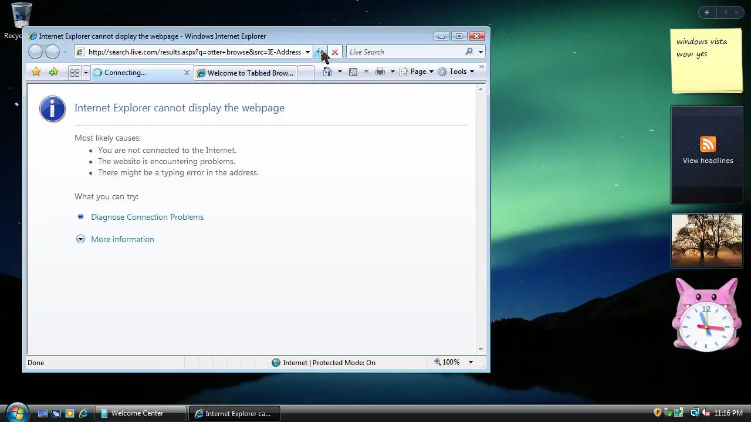
Task: Stop page loading with the red X
Action: click(x=335, y=52)
